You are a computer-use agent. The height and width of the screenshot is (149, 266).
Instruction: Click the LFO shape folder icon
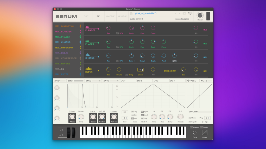click(x=125, y=112)
